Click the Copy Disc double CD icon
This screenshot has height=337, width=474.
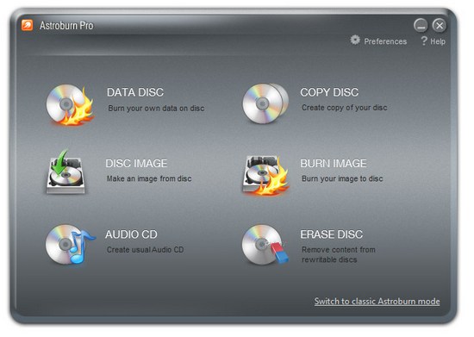265,103
